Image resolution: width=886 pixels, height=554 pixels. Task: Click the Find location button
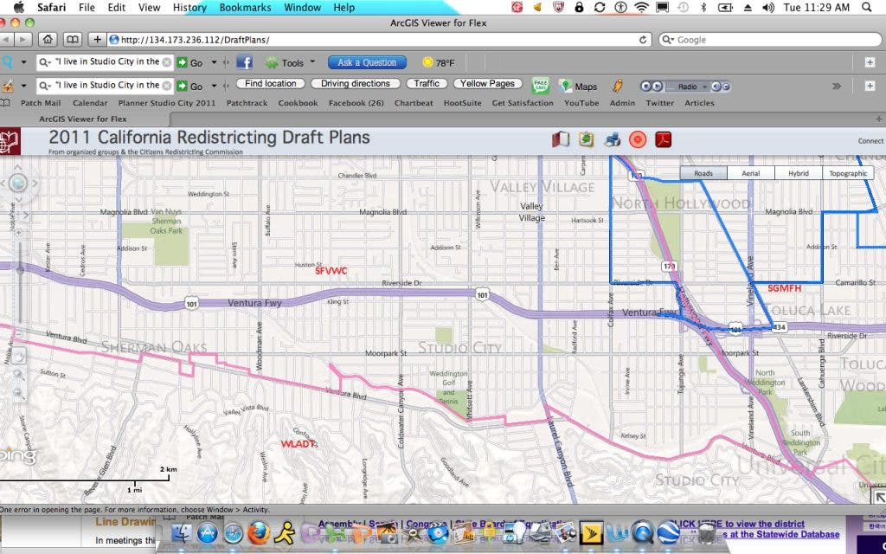270,83
